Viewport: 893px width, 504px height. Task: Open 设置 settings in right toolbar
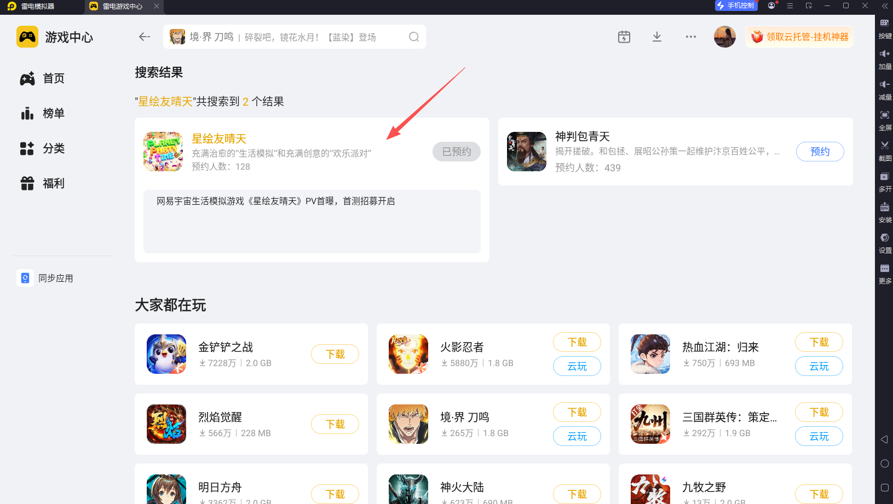click(885, 244)
